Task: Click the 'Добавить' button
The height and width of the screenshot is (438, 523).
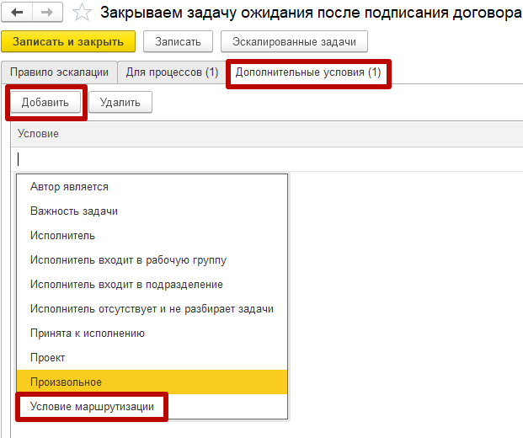Action: pos(45,102)
